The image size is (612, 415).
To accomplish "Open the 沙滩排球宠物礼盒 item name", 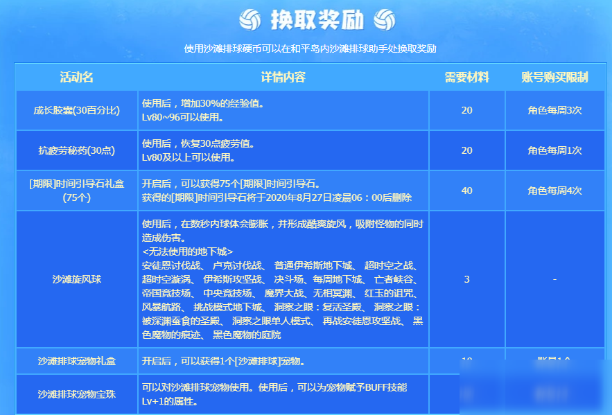I will tap(76, 361).
